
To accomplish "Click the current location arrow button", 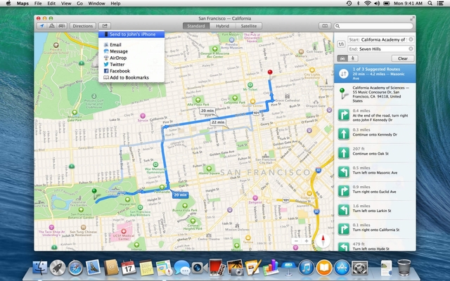I will (41, 26).
